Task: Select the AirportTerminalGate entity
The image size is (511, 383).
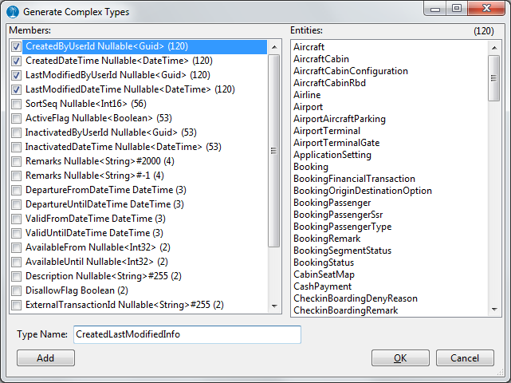Action: click(x=336, y=143)
